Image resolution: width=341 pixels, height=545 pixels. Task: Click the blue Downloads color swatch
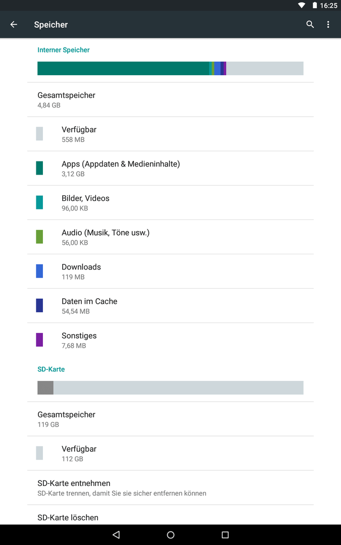(x=40, y=271)
